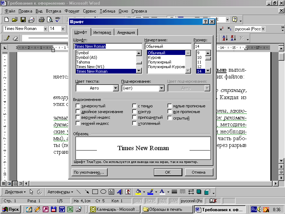This screenshot has width=285, height=214.
Task: Enable все прописные checkbox
Action: (x=170, y=112)
